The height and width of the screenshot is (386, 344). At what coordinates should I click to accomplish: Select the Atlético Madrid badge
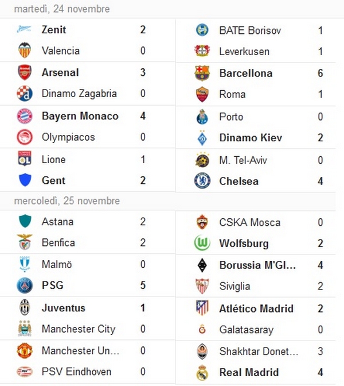point(202,308)
